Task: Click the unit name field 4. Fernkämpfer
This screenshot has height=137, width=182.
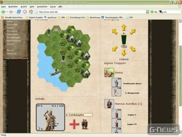Action: (x=79, y=115)
